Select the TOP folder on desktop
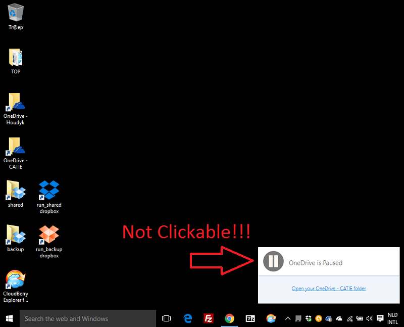404x327 pixels. click(16, 58)
